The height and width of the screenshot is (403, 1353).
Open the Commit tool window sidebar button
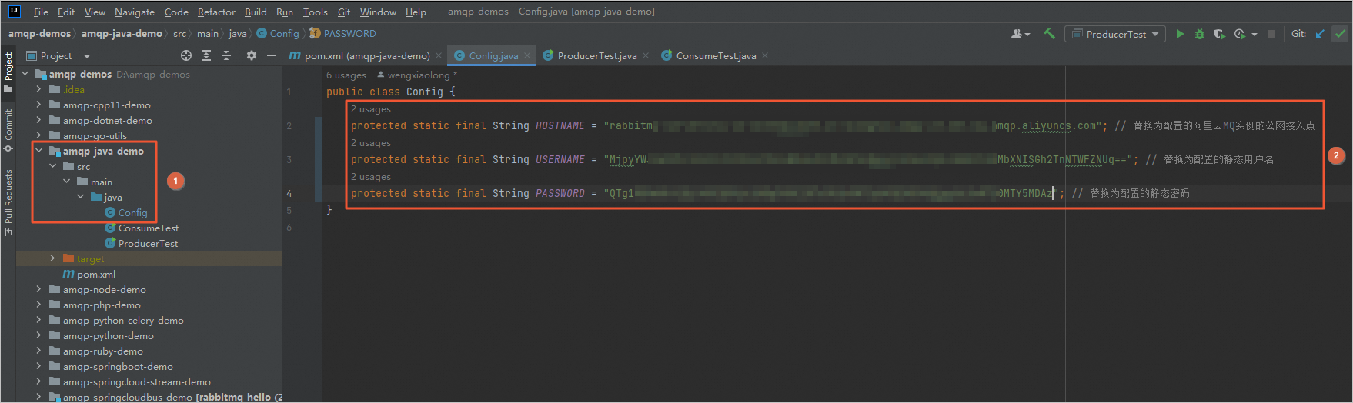(x=8, y=129)
